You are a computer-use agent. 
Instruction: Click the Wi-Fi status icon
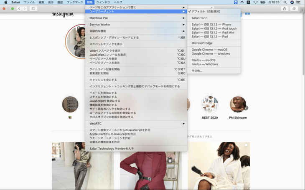pos(255,2)
